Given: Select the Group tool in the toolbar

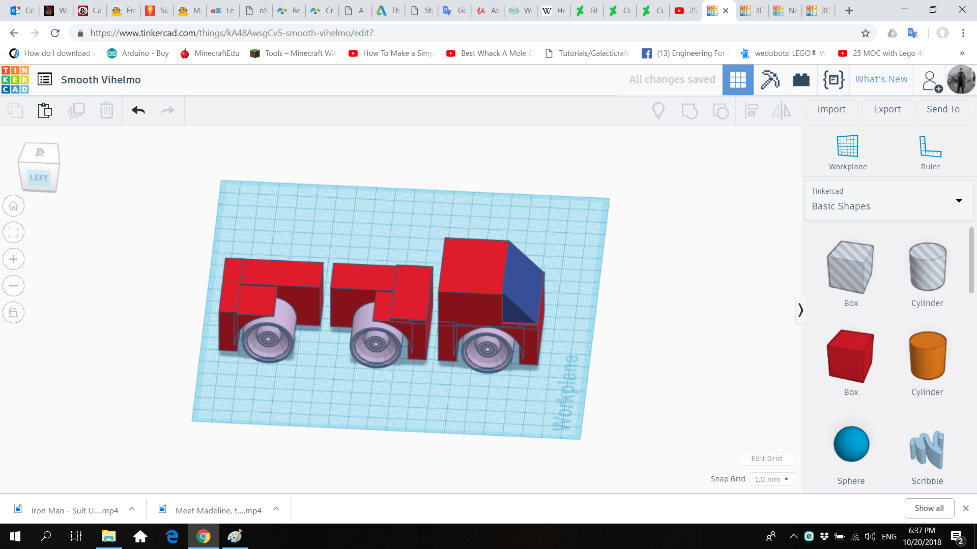Looking at the screenshot, I should [x=690, y=110].
